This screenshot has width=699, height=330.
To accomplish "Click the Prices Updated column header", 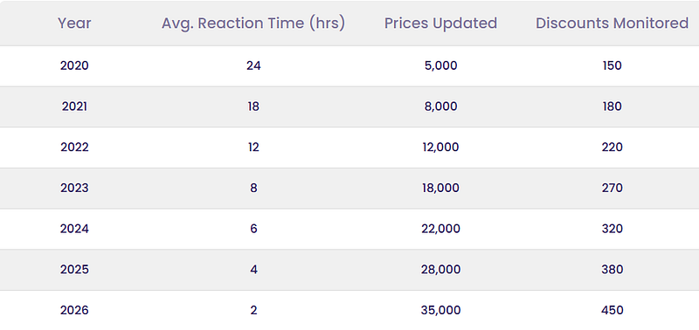I will 440,24.
